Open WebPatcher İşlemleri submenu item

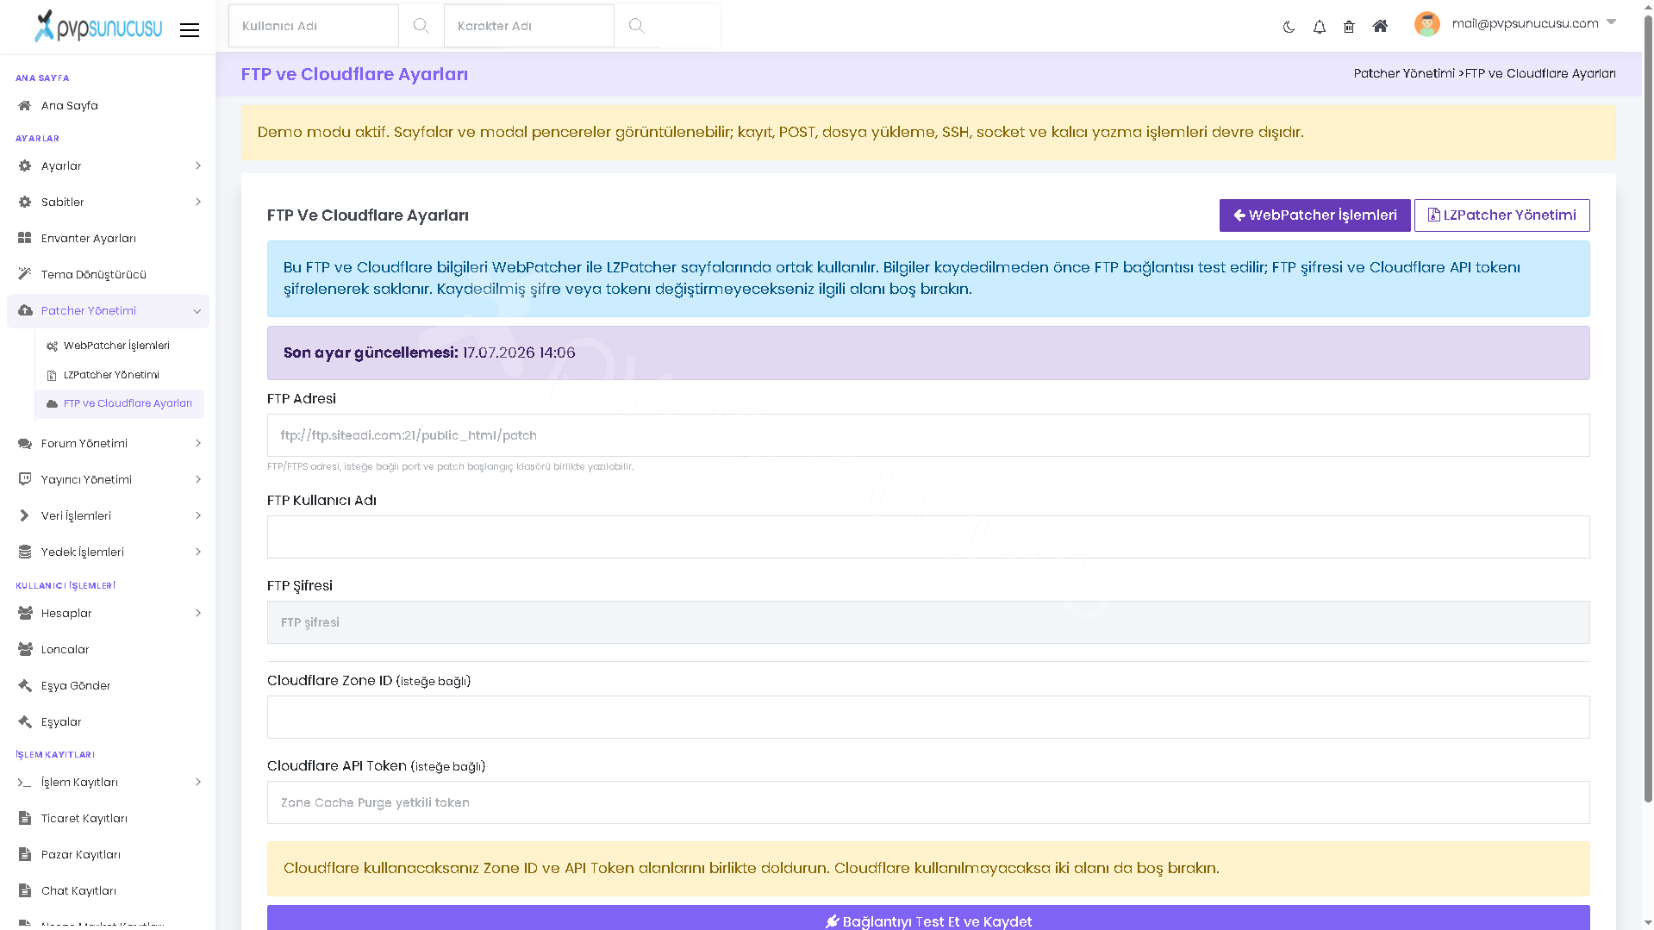tap(116, 346)
